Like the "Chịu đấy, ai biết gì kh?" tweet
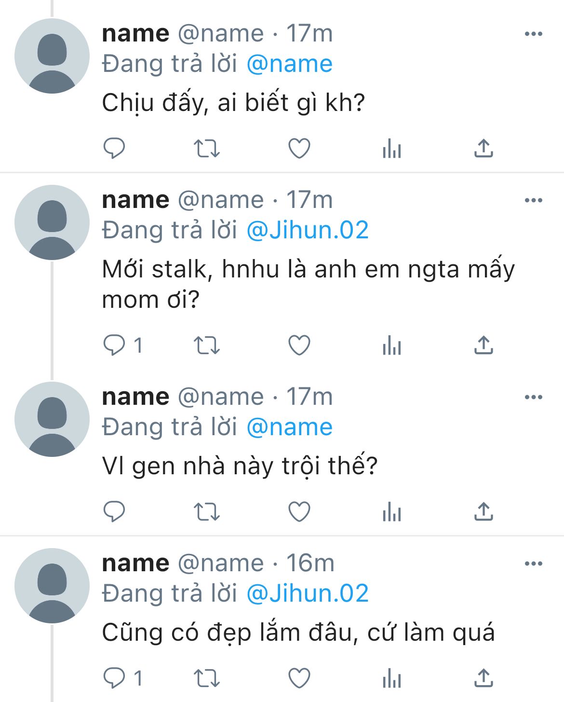564x702 pixels. point(299,148)
